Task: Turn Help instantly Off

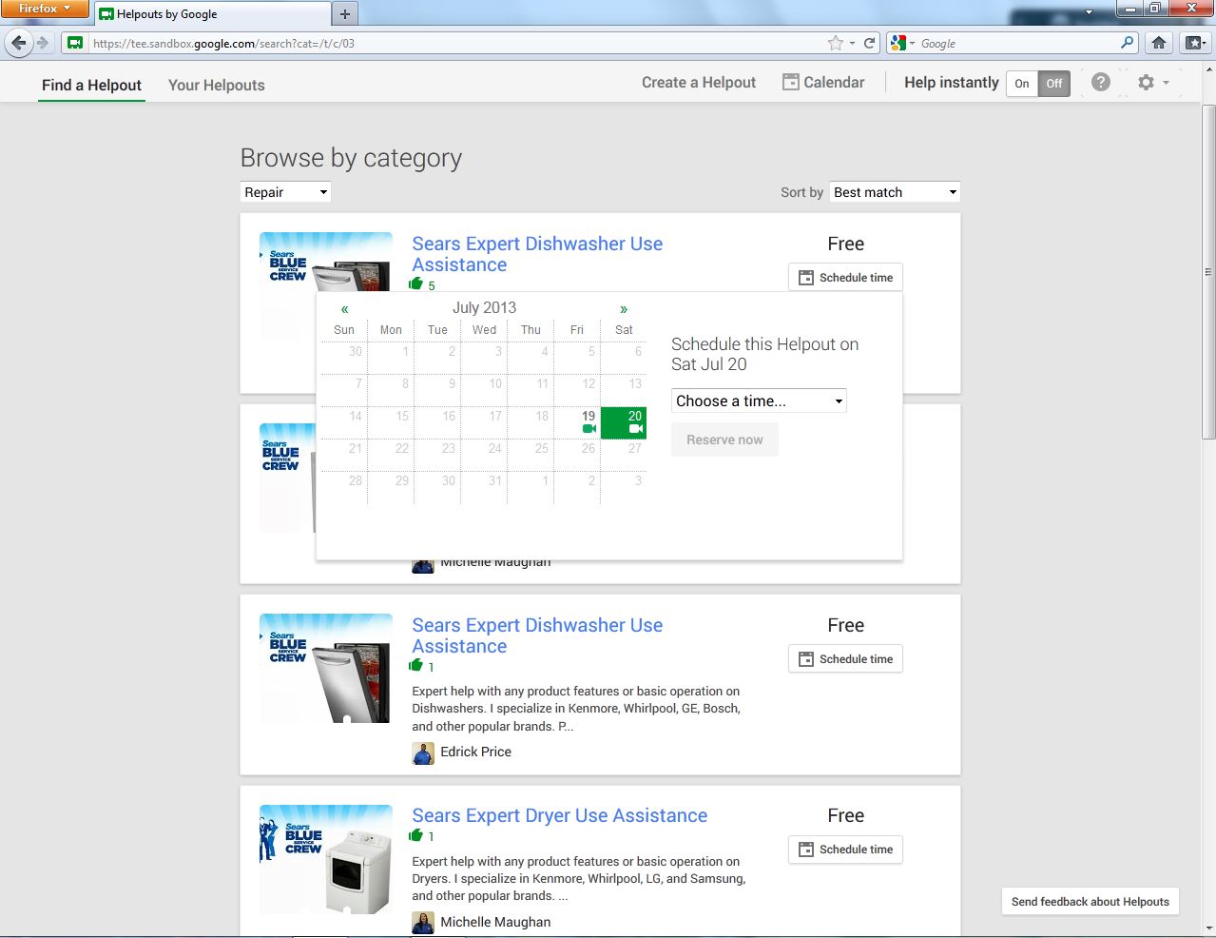Action: click(x=1054, y=84)
